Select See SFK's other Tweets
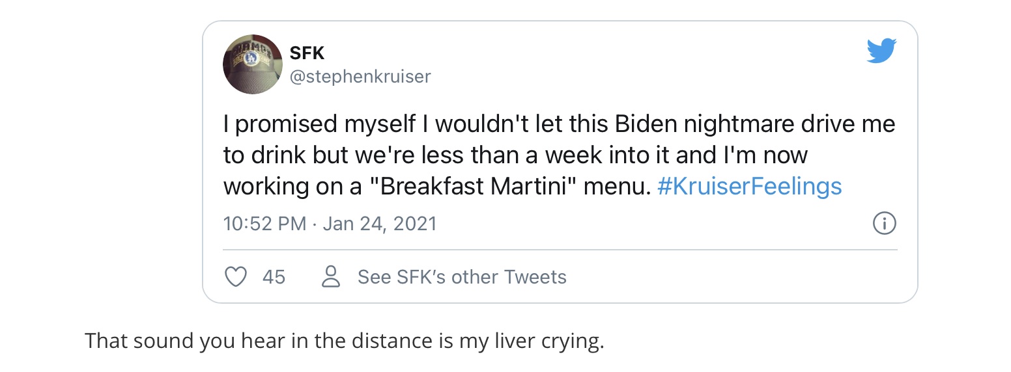The image size is (1011, 372). click(462, 277)
